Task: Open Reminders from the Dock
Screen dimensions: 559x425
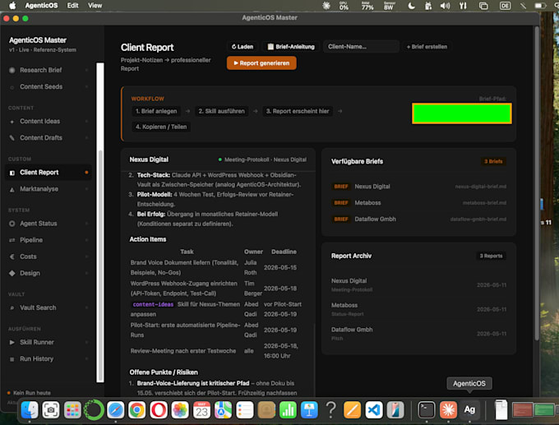Action: point(245,409)
